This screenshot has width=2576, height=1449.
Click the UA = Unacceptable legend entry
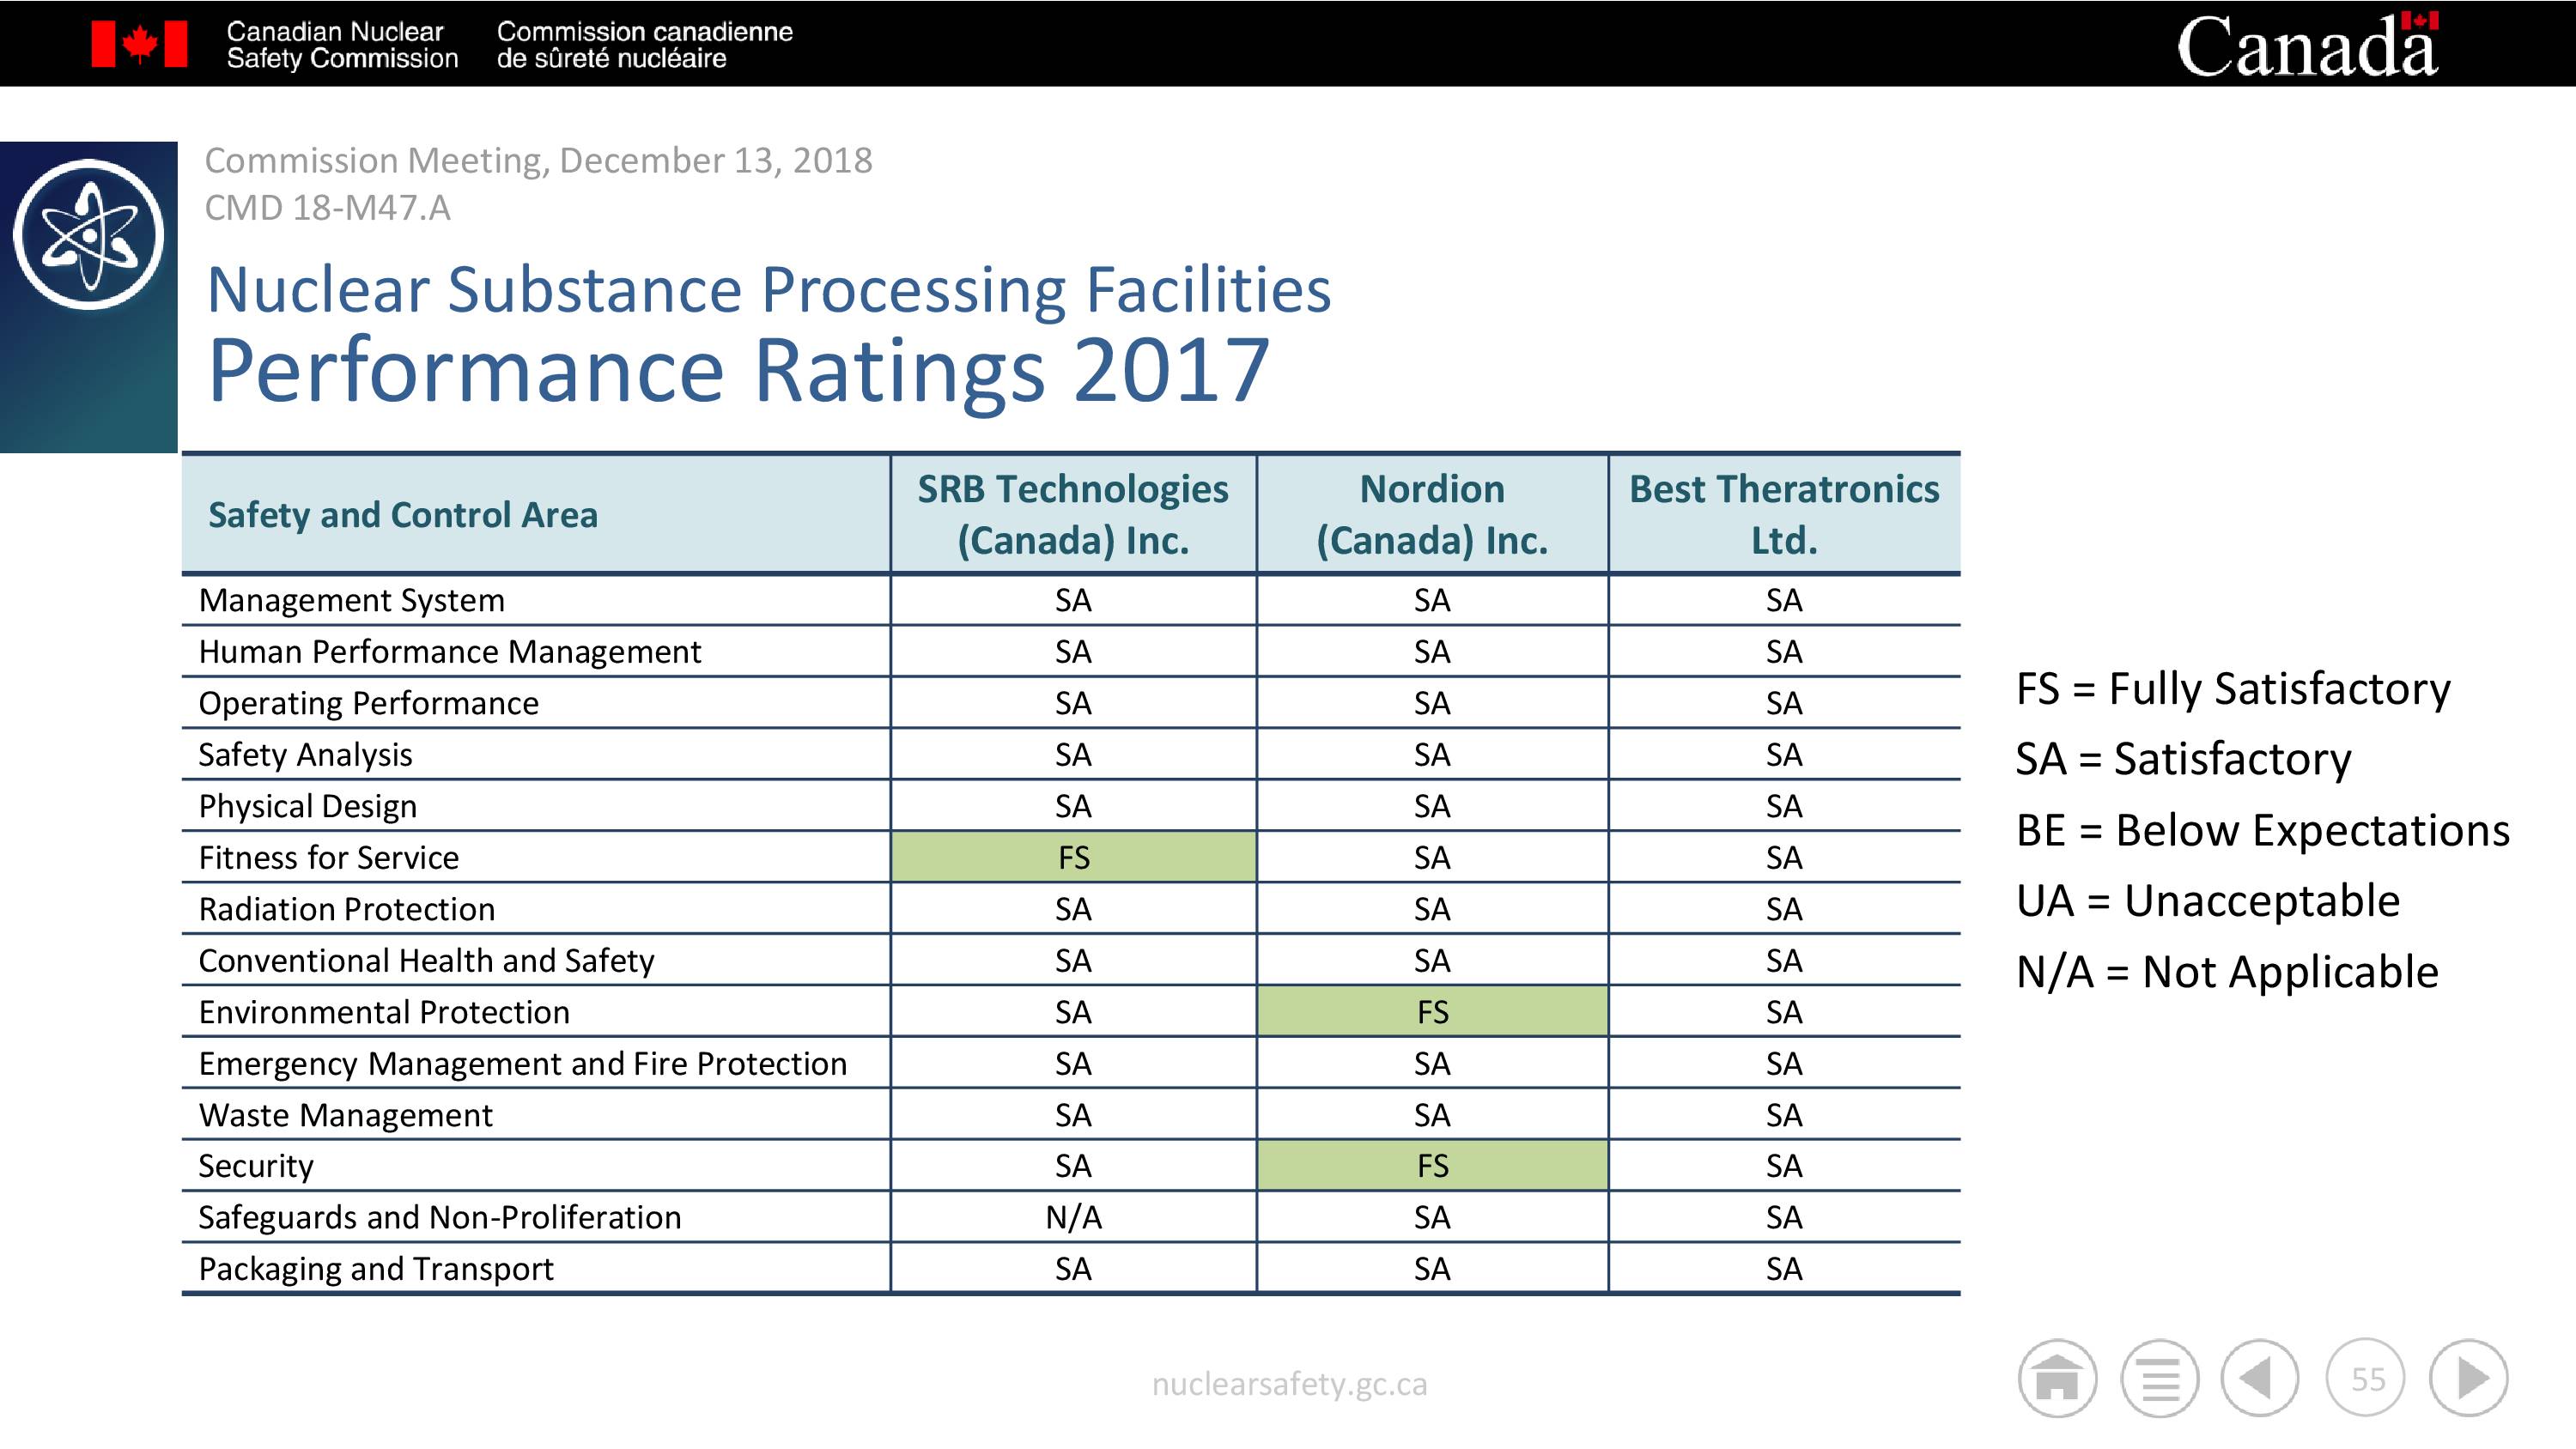pos(2208,901)
